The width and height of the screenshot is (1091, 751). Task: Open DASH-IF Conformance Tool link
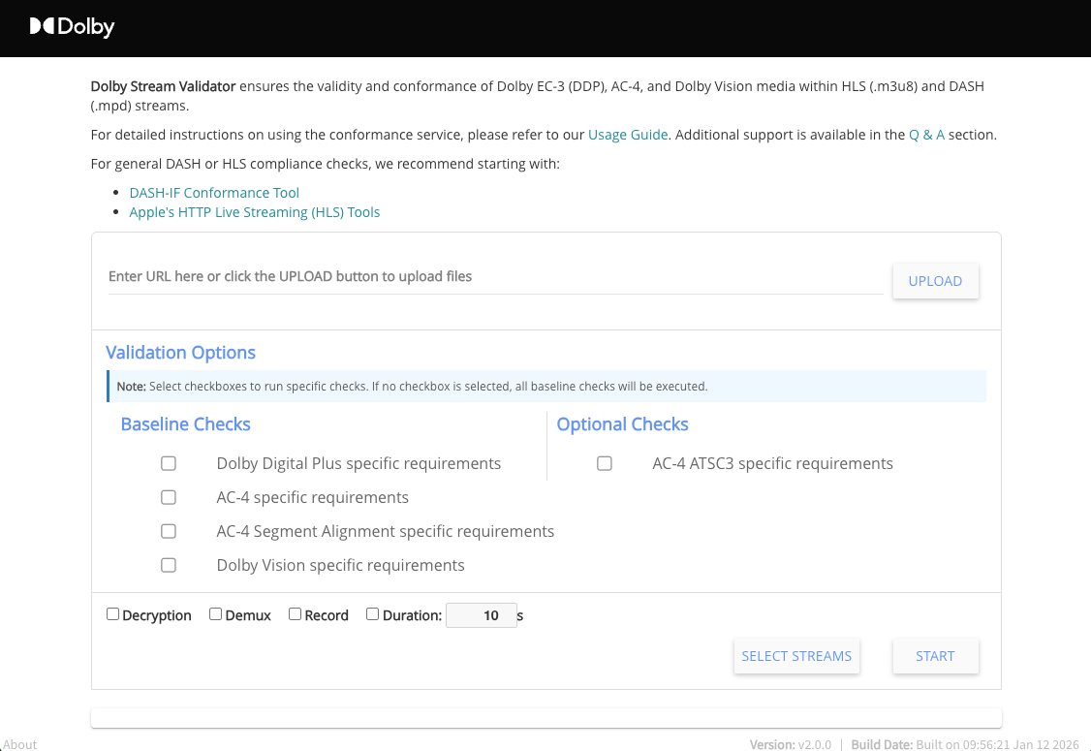pyautogui.click(x=214, y=193)
